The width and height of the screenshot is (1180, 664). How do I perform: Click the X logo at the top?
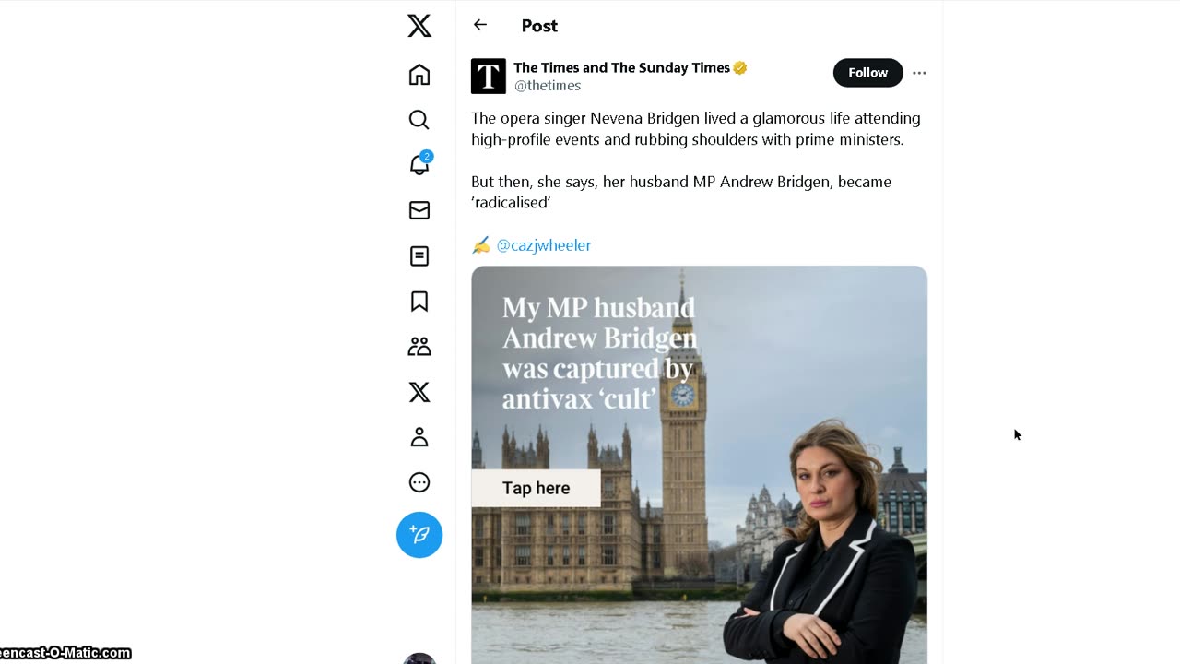pyautogui.click(x=419, y=26)
